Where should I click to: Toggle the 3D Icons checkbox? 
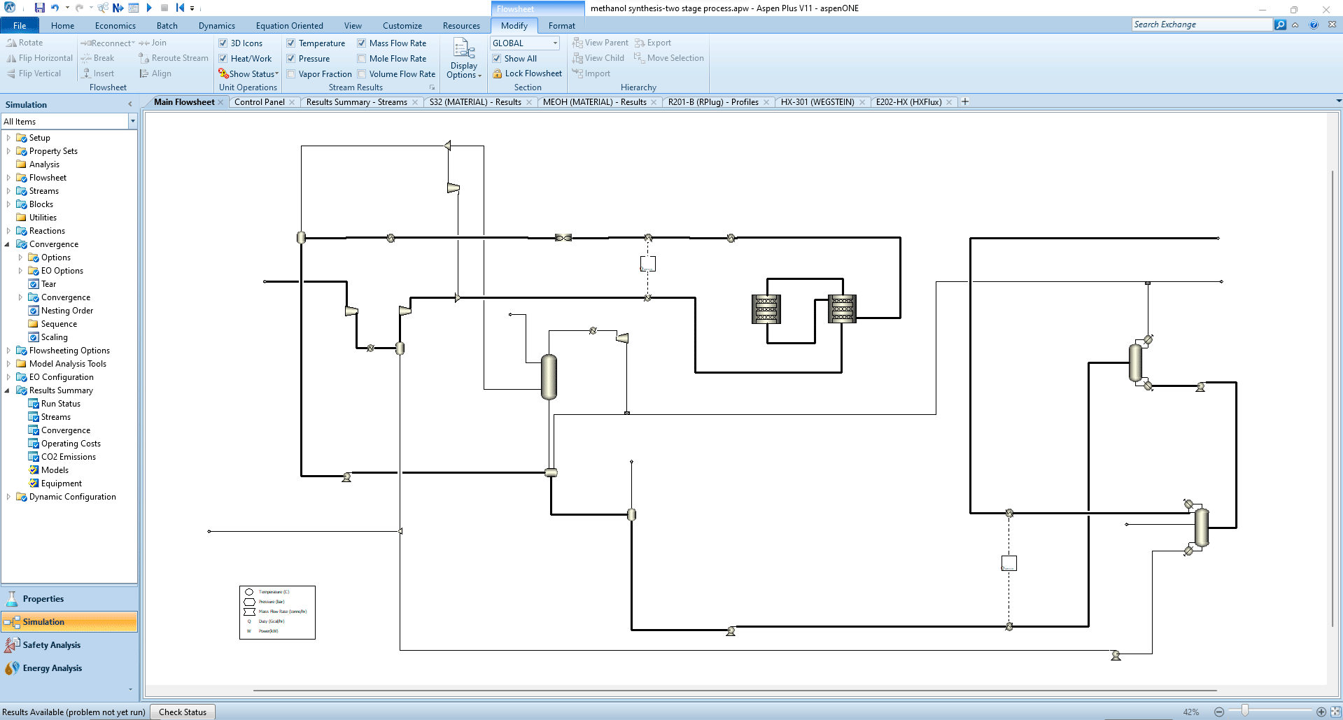[x=223, y=43]
